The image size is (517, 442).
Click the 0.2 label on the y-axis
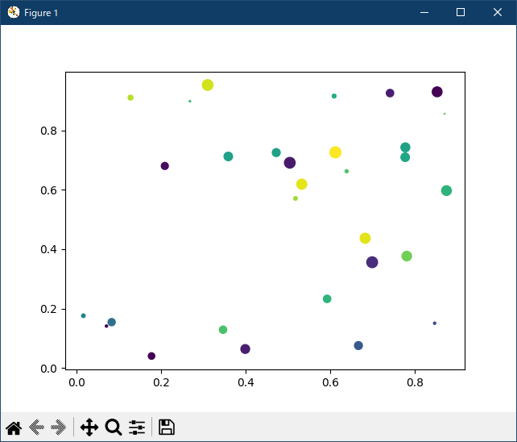pyautogui.click(x=48, y=309)
